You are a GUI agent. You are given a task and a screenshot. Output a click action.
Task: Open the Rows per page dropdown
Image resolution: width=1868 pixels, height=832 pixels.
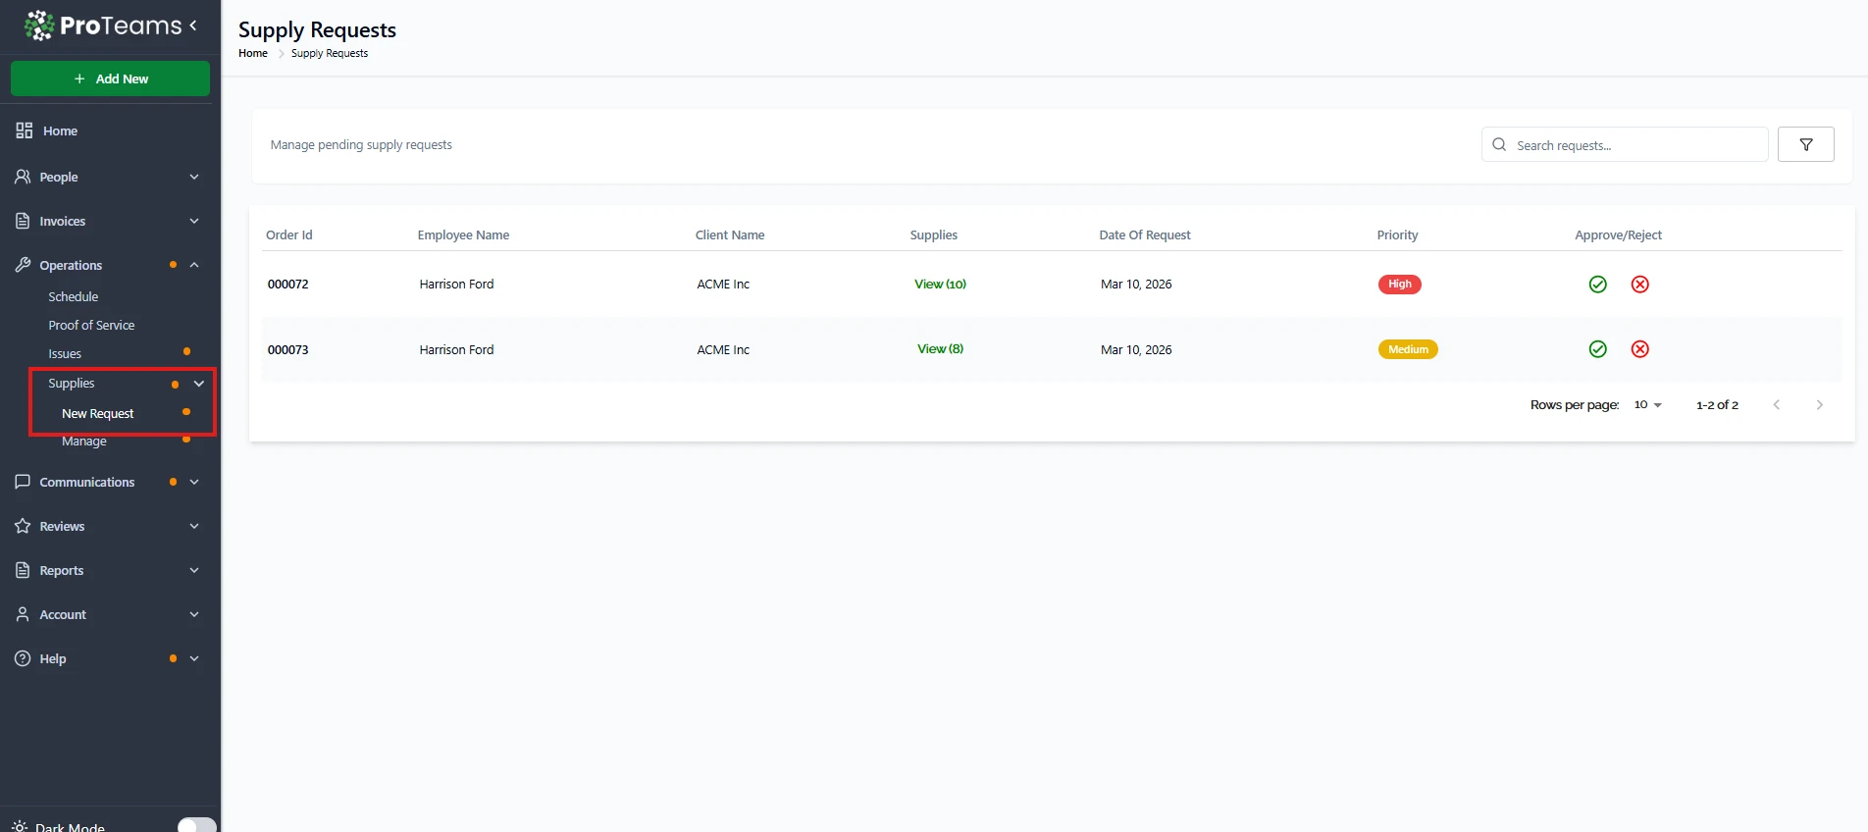pyautogui.click(x=1647, y=405)
